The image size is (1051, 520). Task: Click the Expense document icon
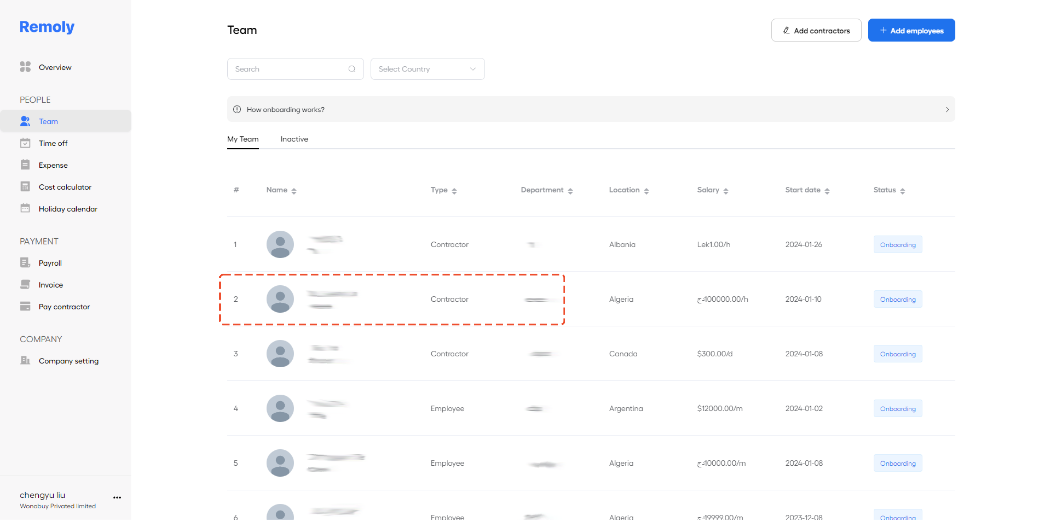click(x=25, y=165)
